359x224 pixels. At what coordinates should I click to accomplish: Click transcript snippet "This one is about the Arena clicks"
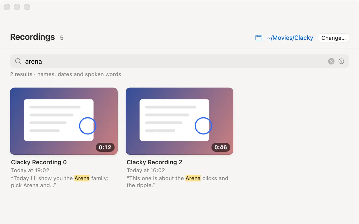coord(177,182)
